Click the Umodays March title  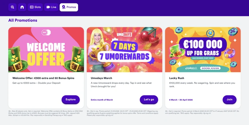pyautogui.click(x=101, y=78)
